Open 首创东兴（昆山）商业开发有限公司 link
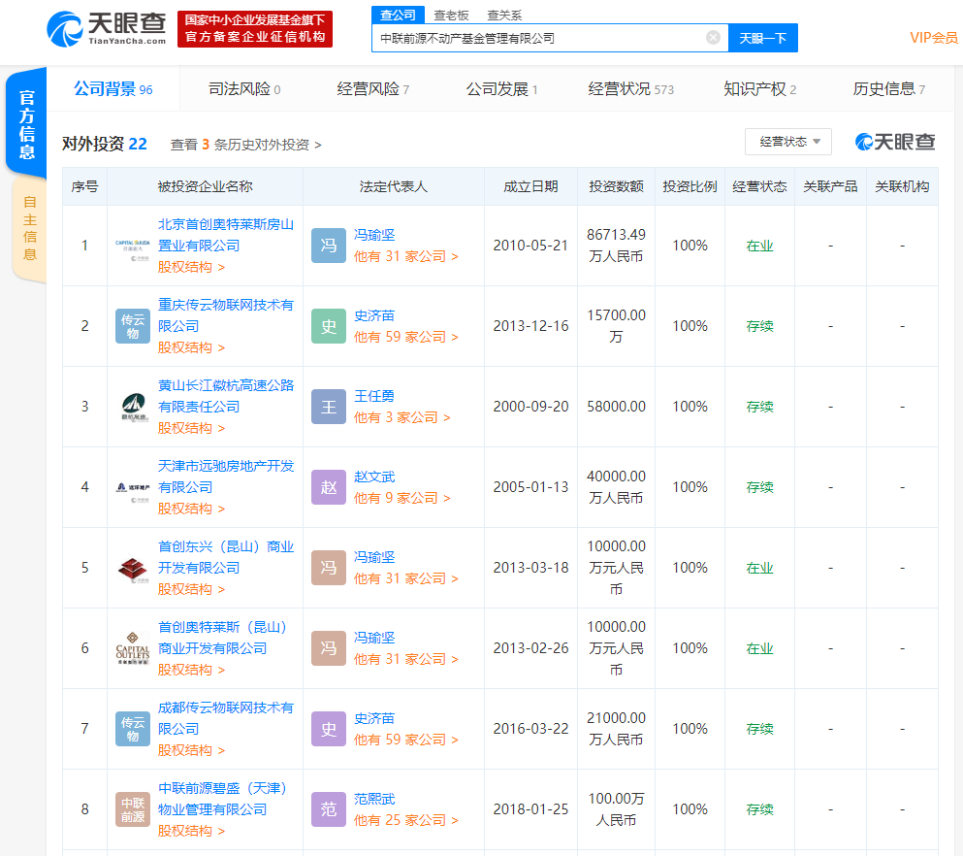The image size is (963, 856). point(225,557)
